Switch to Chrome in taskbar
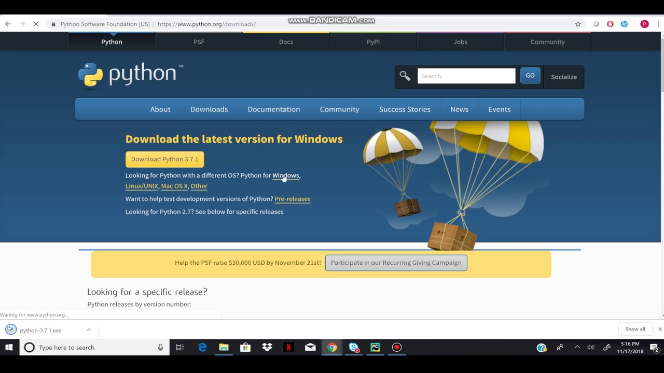664x373 pixels. tap(332, 347)
